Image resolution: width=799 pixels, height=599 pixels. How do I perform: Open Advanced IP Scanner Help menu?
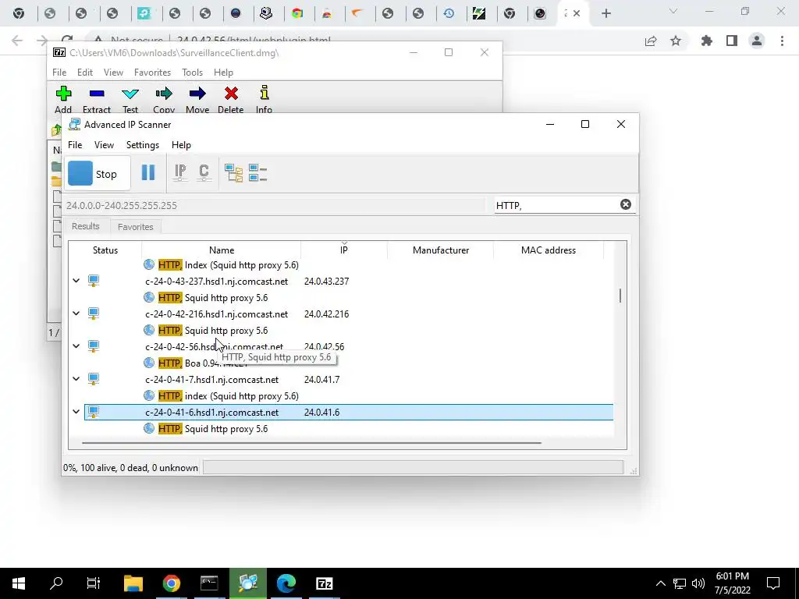click(x=181, y=144)
